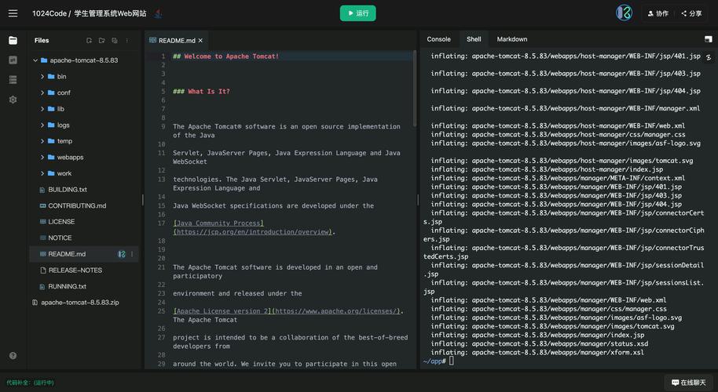Close the README.md editor tab
The image size is (718, 392).
pyautogui.click(x=200, y=40)
